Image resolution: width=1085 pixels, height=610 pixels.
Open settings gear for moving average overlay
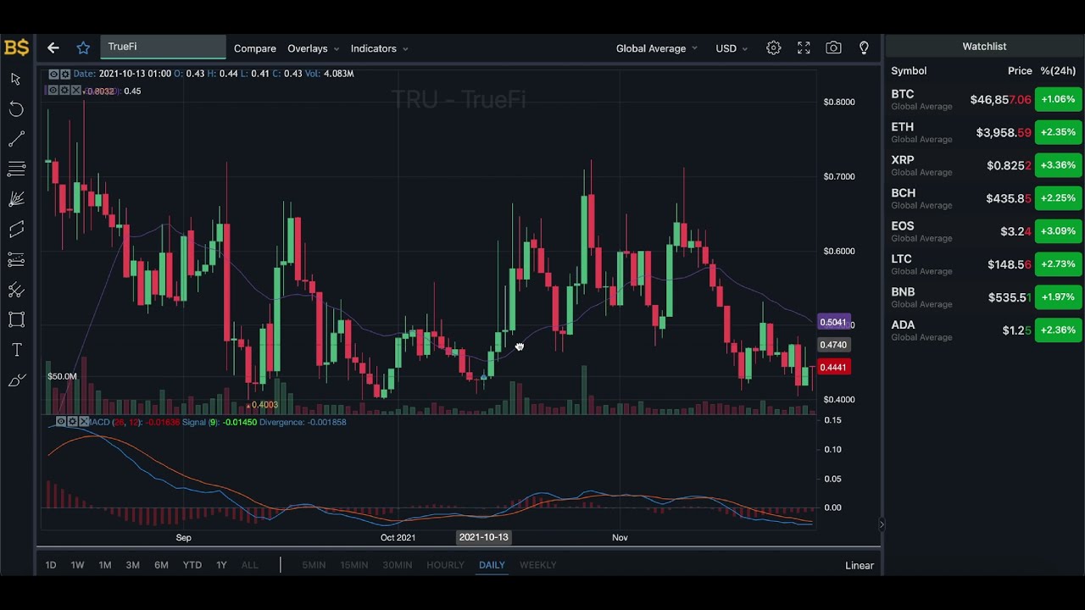point(64,91)
